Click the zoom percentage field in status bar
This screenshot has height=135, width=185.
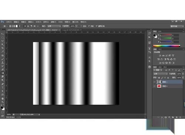[9, 115]
